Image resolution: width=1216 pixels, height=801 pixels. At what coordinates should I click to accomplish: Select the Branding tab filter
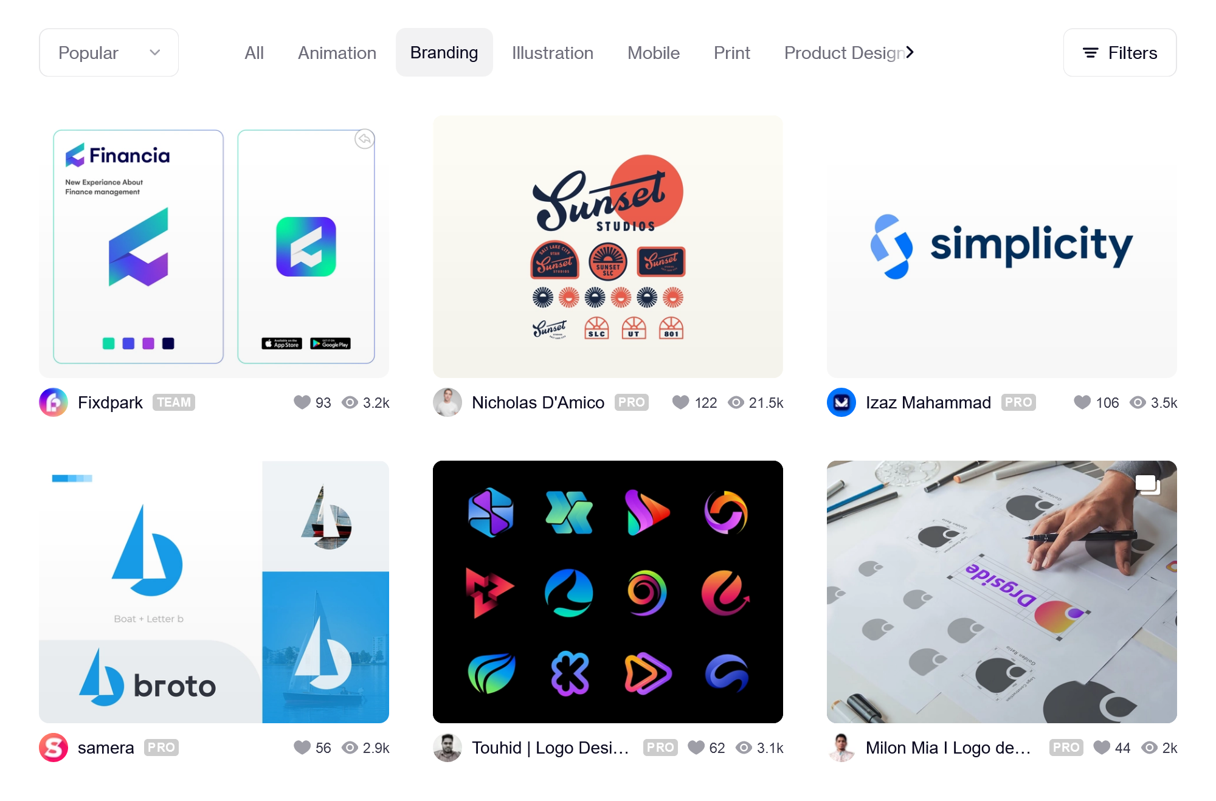pos(443,52)
